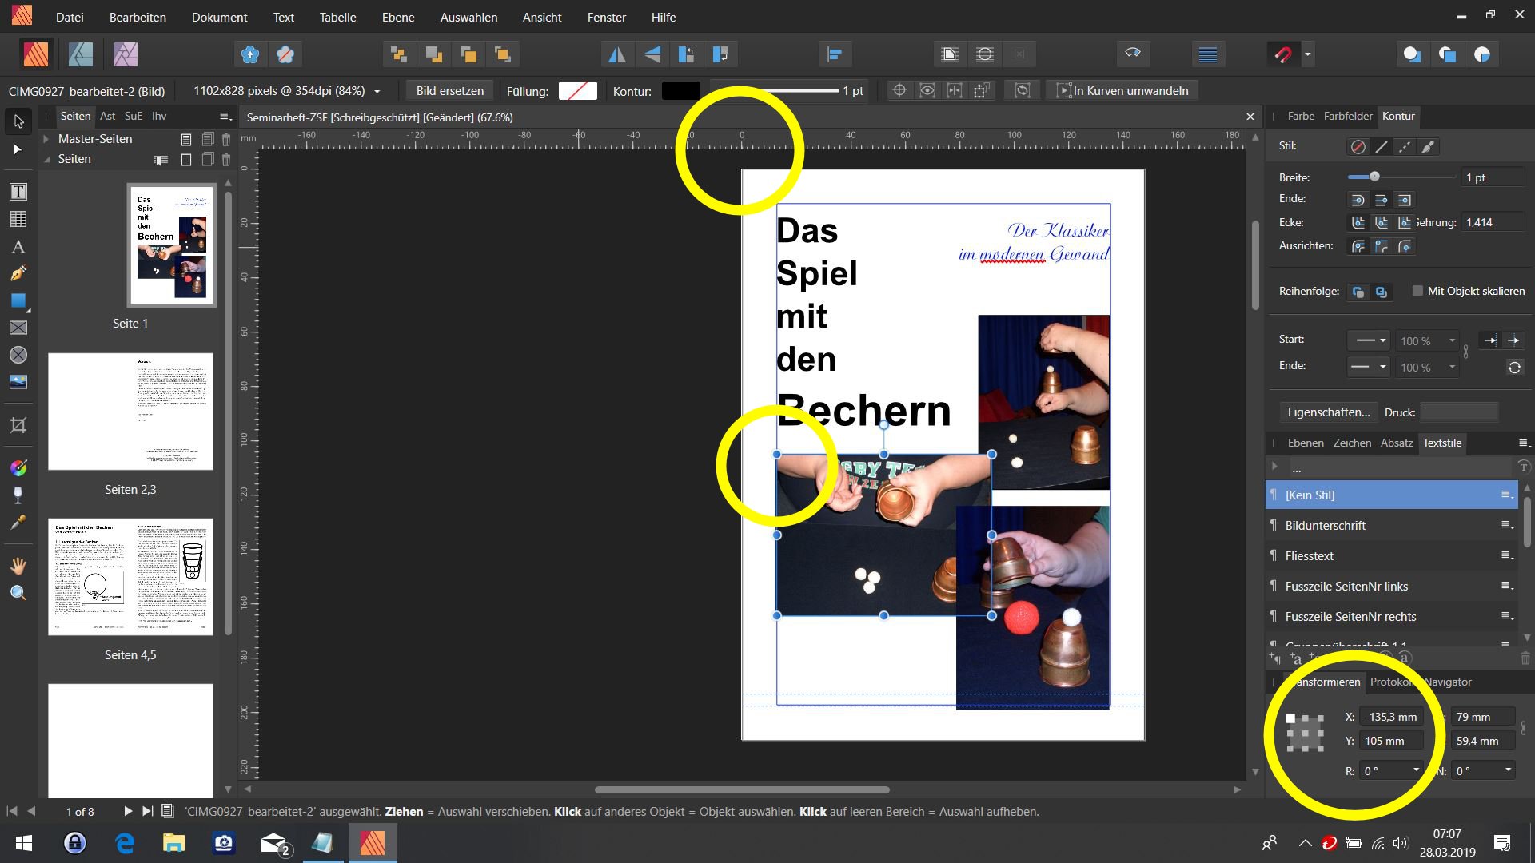Set stroke style to solid line
This screenshot has width=1535, height=863.
1381,147
